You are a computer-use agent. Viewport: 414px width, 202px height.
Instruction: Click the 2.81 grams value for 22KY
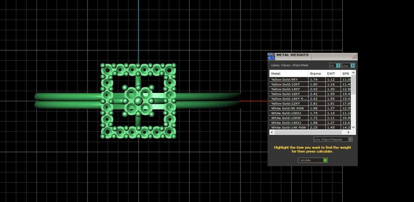(314, 103)
